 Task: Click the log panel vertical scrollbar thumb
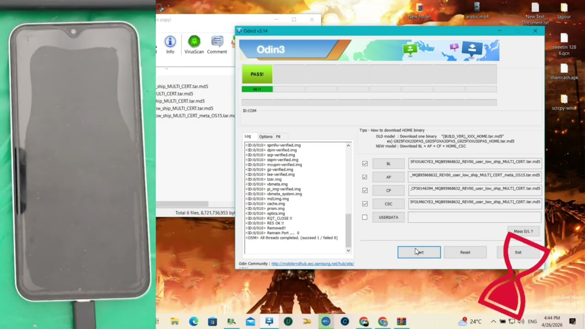click(348, 230)
